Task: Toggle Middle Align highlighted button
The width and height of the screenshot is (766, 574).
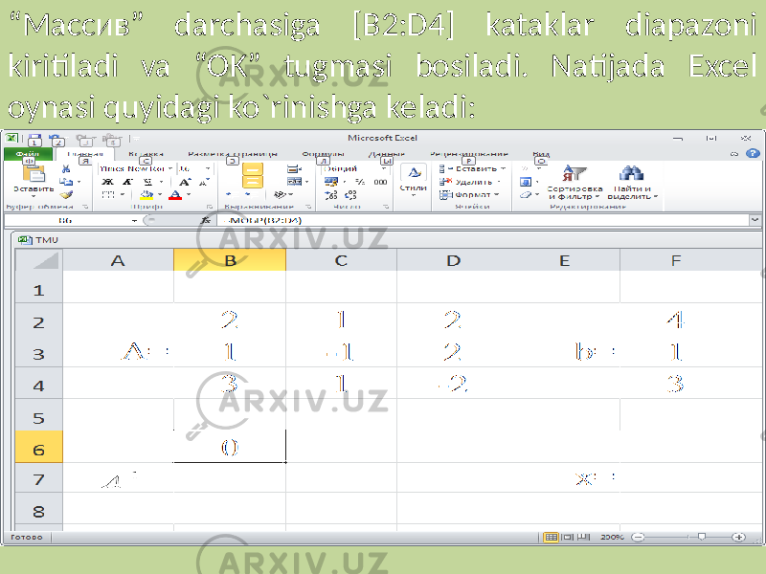Action: [x=253, y=169]
